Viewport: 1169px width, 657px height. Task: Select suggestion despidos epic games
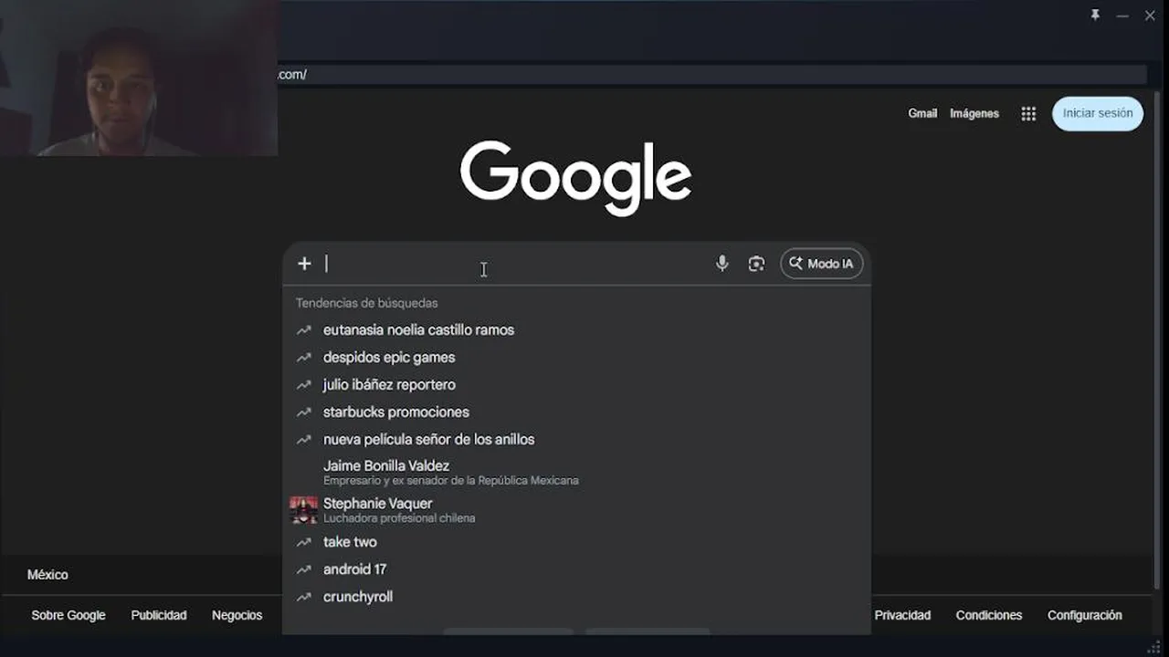[576, 358]
